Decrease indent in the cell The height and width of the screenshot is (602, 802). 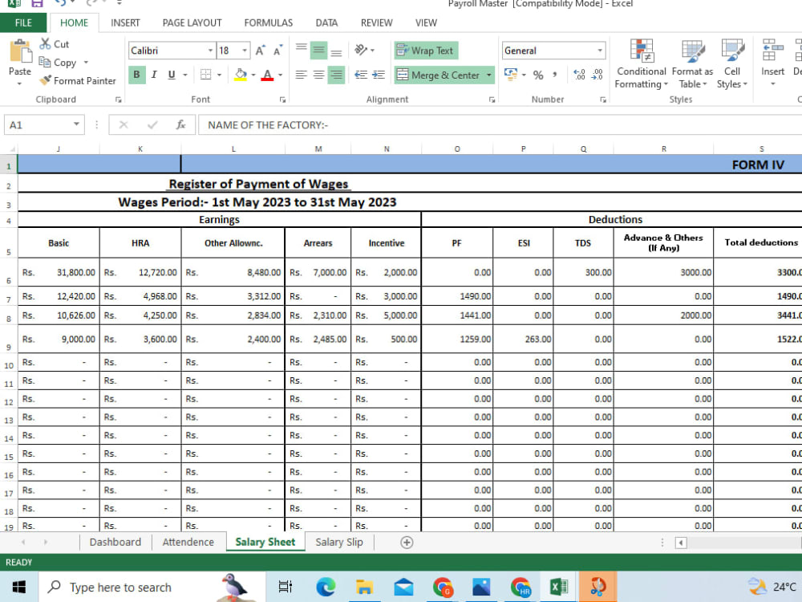coord(361,75)
